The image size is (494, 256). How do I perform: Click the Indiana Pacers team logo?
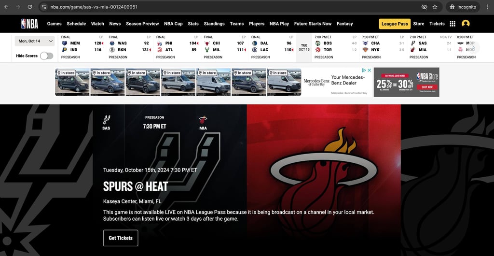click(65, 50)
